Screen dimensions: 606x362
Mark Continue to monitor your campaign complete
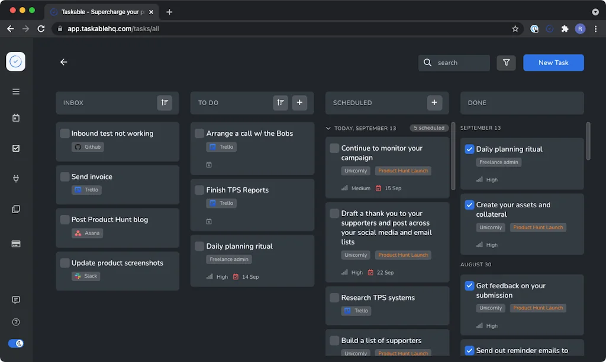click(334, 148)
